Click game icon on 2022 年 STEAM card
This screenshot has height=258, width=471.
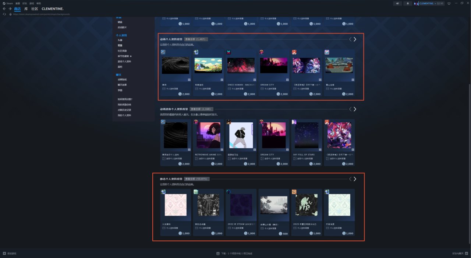pos(229,192)
